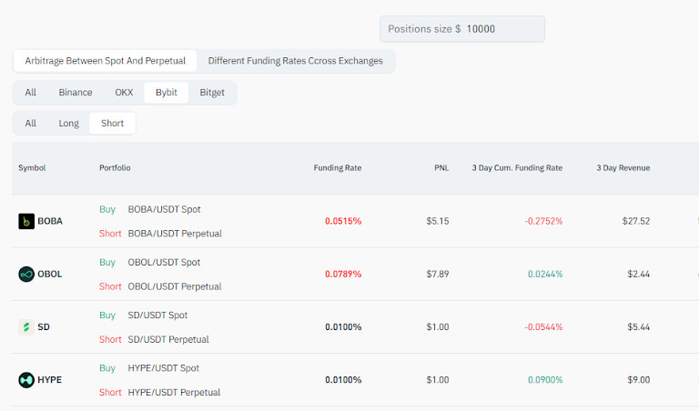Screen dimensions: 699x411
Task: Sort by PNL column header
Action: pos(441,168)
